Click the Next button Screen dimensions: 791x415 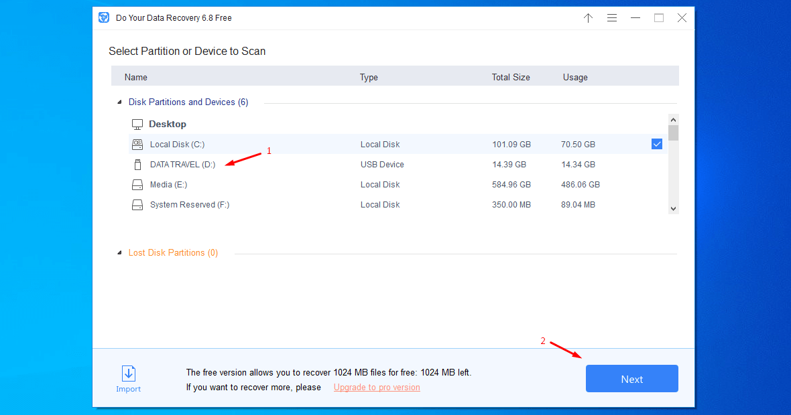click(x=631, y=379)
